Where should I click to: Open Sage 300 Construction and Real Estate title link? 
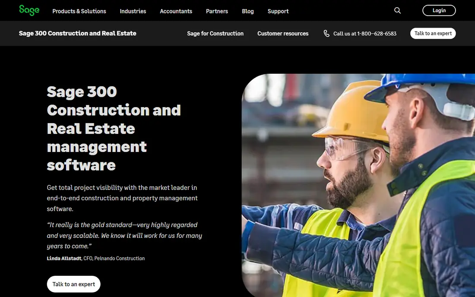pyautogui.click(x=78, y=33)
